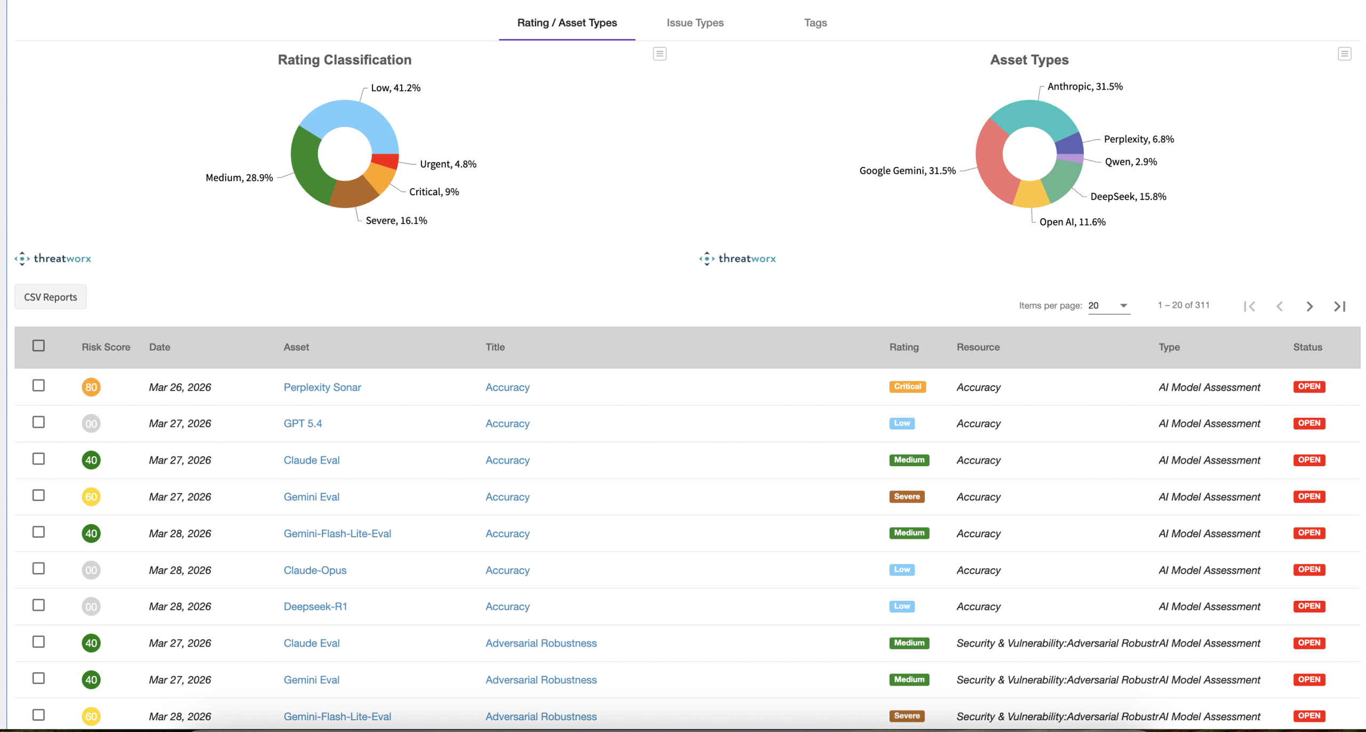Check the Perplexity Sonar row checkbox
This screenshot has width=1366, height=732.
[x=38, y=385]
